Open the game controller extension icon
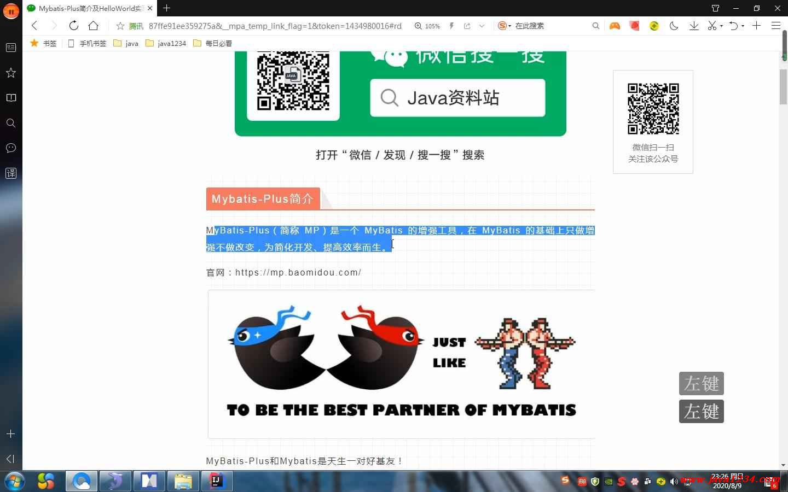 pyautogui.click(x=615, y=26)
